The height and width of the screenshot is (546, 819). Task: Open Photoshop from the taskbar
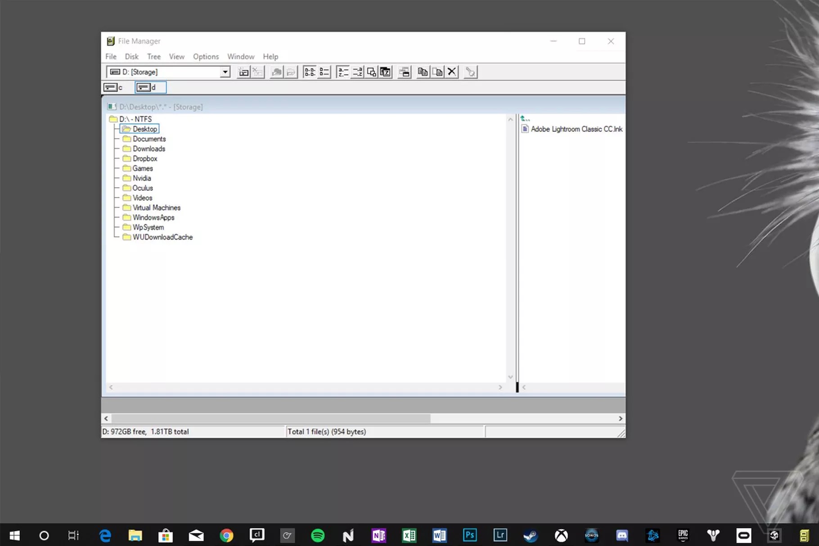pyautogui.click(x=470, y=535)
